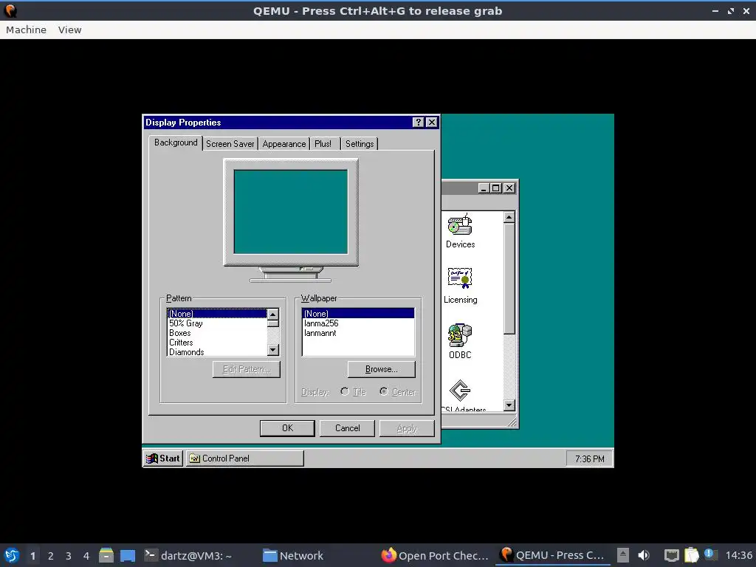Click the show desktop icon in host panel
Image resolution: width=756 pixels, height=567 pixels.
(127, 555)
